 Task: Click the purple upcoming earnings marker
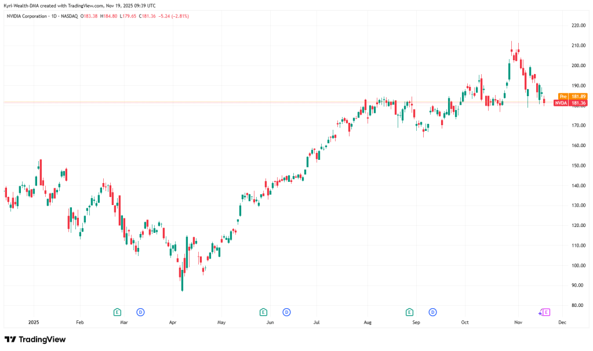coord(545,312)
